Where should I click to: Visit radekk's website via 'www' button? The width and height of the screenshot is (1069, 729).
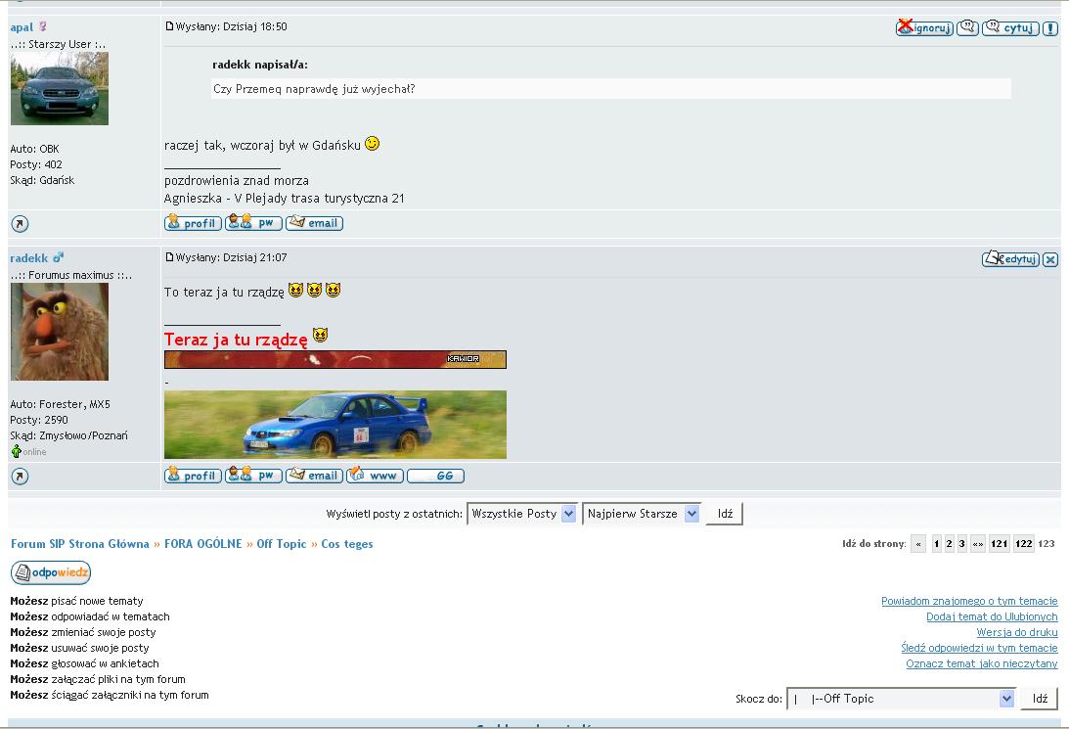pos(375,476)
